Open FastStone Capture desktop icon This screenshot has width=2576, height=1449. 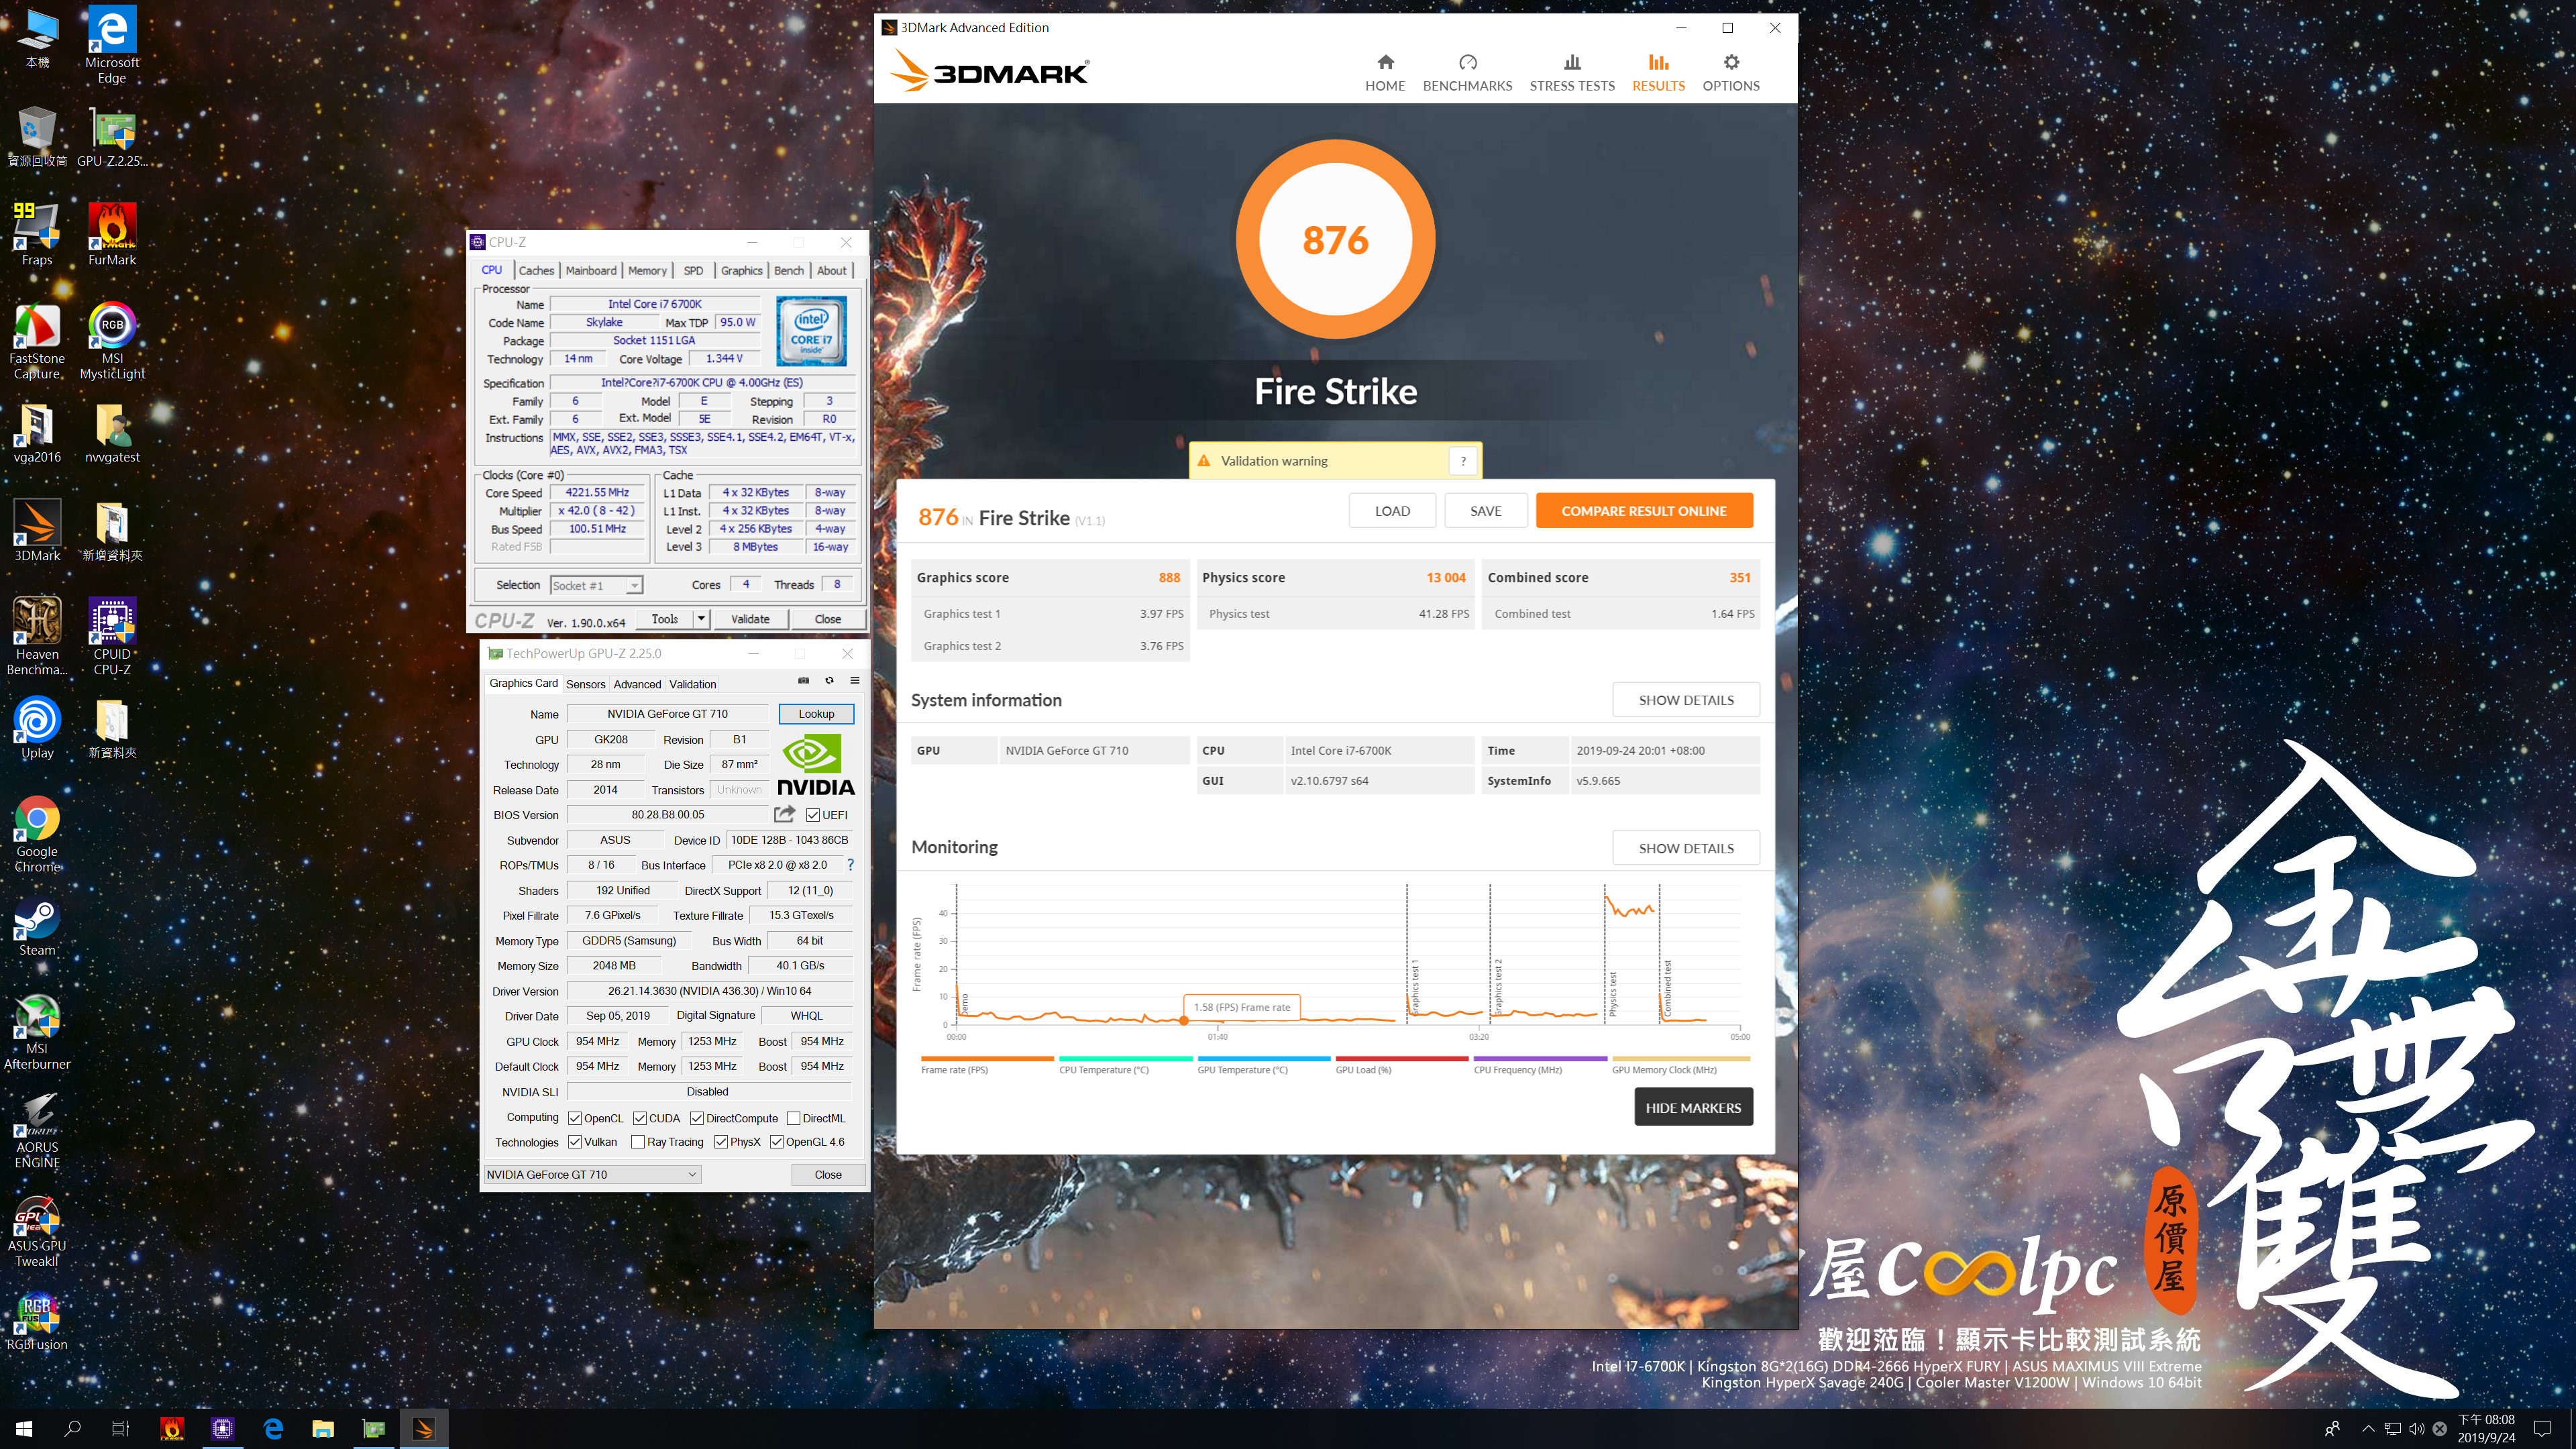[x=37, y=342]
